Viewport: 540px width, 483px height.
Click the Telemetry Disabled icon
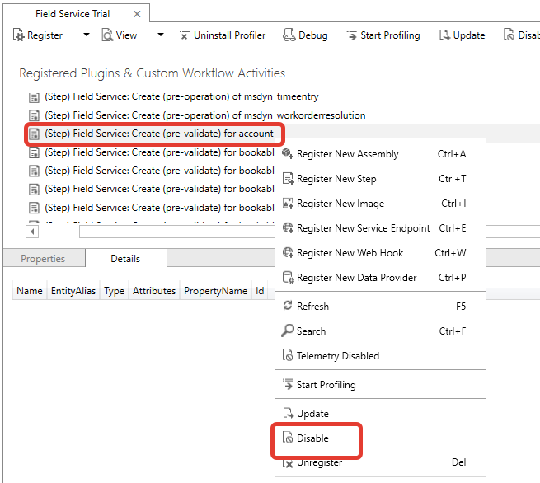(288, 355)
